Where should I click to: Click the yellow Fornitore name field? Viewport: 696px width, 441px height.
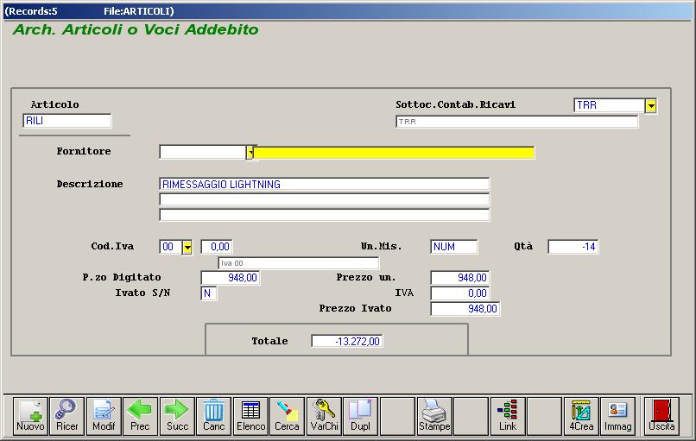(394, 153)
